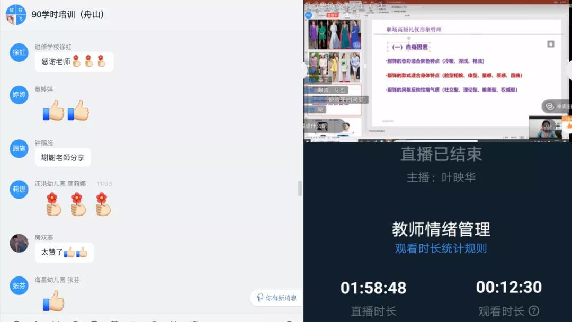Open the 观看时长统计规则 link

coord(440,248)
